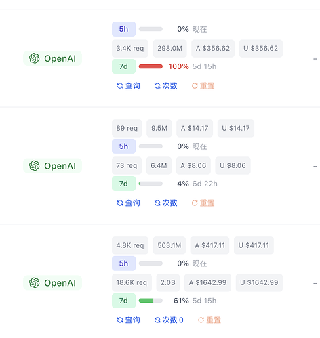This screenshot has width=320, height=338.
Task: Click the orange reset icon in first row
Action: (195, 86)
